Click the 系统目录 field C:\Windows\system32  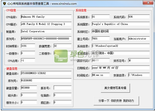click(121, 46)
